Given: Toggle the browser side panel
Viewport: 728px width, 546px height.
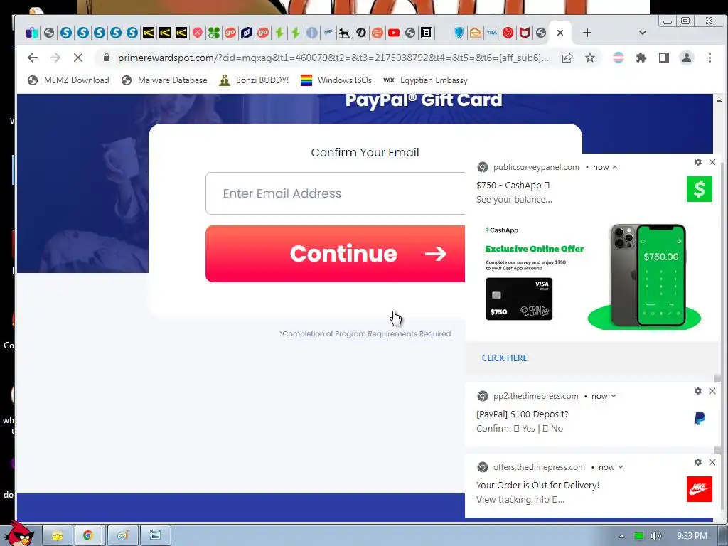Looking at the screenshot, I should coord(664,58).
